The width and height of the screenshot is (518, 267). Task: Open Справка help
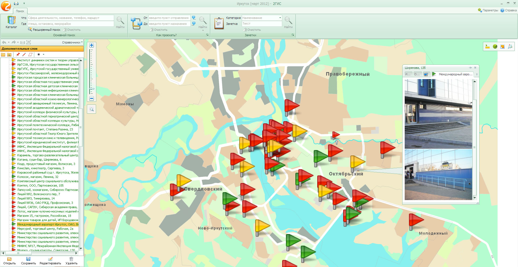(509, 10)
